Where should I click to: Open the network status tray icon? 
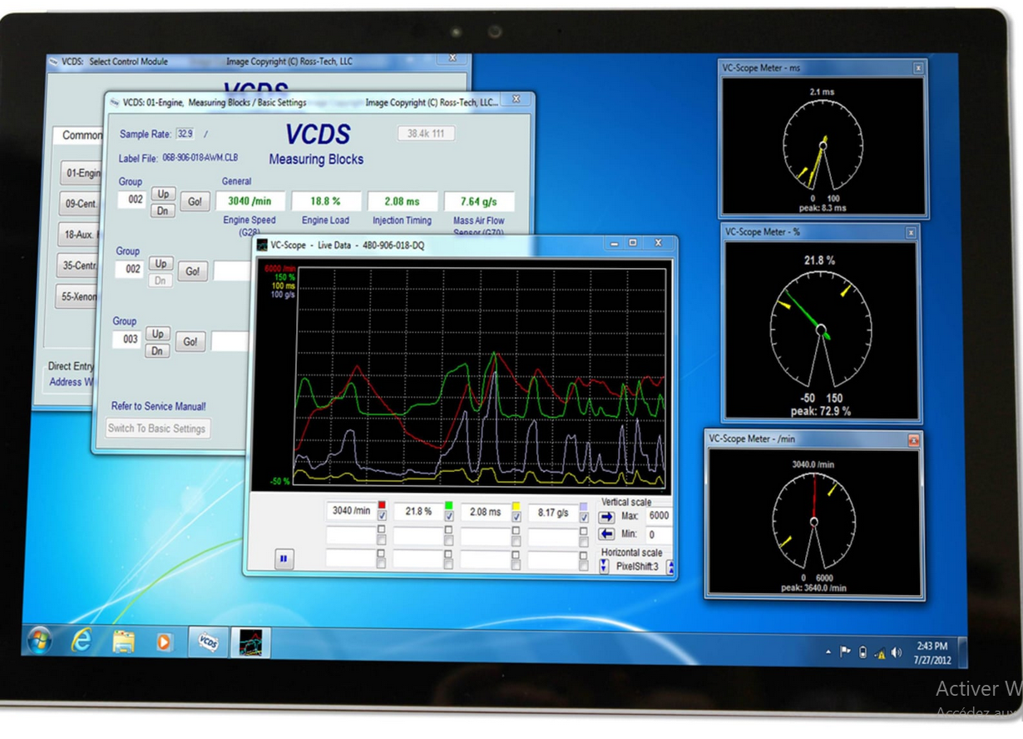coord(880,653)
